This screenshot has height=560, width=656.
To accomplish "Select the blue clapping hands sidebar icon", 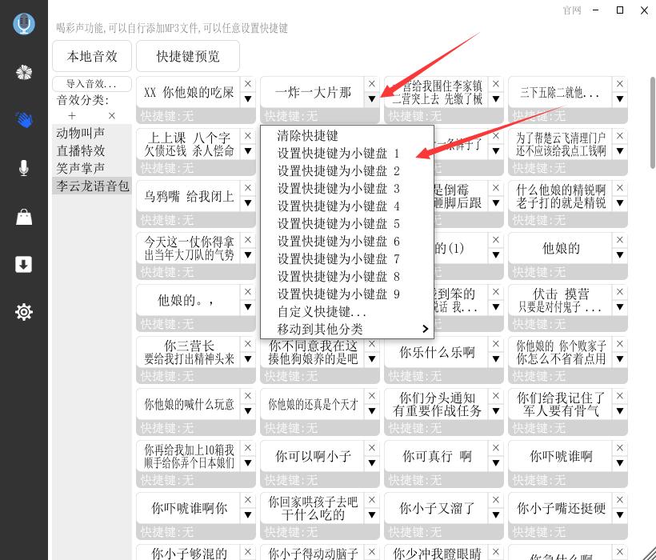I will [x=24, y=120].
